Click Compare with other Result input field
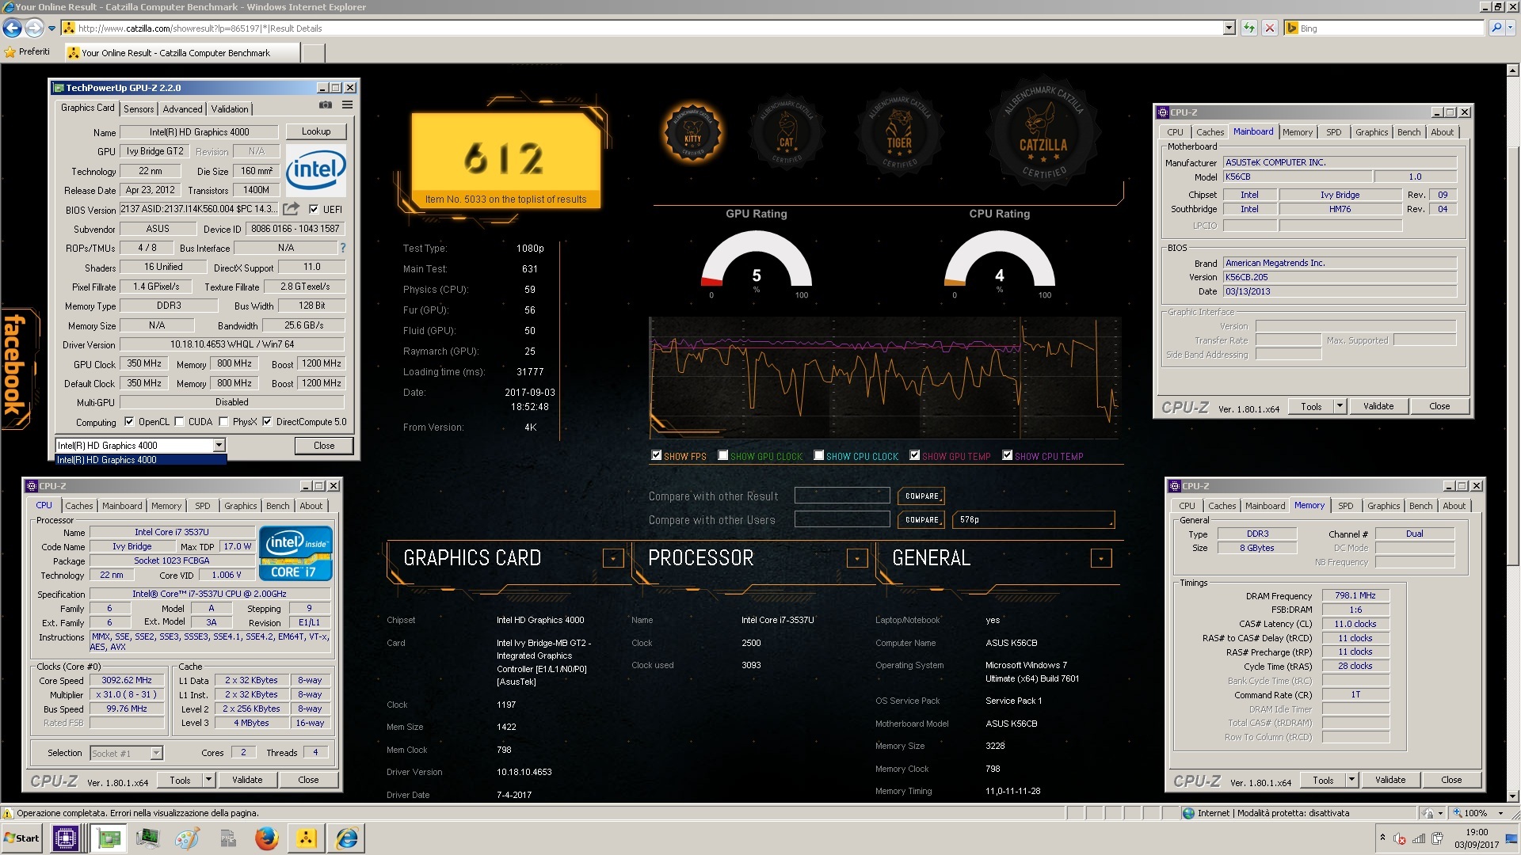The width and height of the screenshot is (1521, 855). (842, 496)
